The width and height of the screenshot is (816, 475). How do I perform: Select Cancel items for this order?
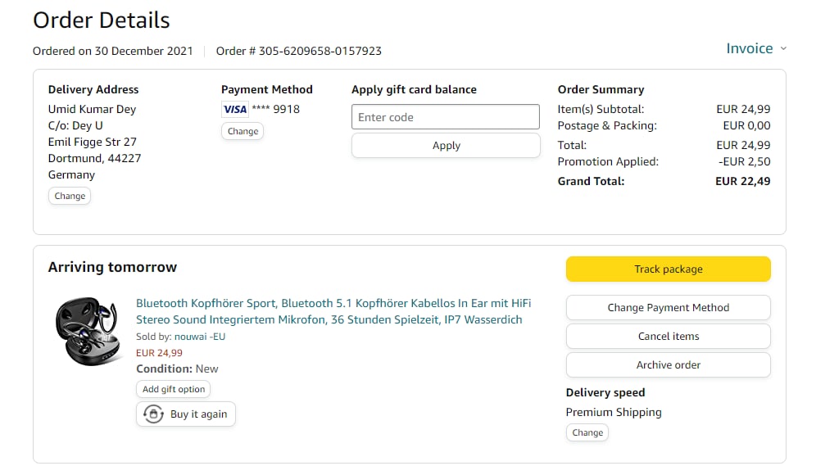point(668,337)
